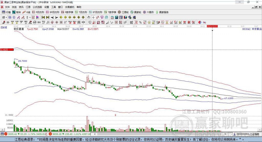Click the save floppy disk icon
The width and height of the screenshot is (262, 142).
pyautogui.click(x=125, y=17)
